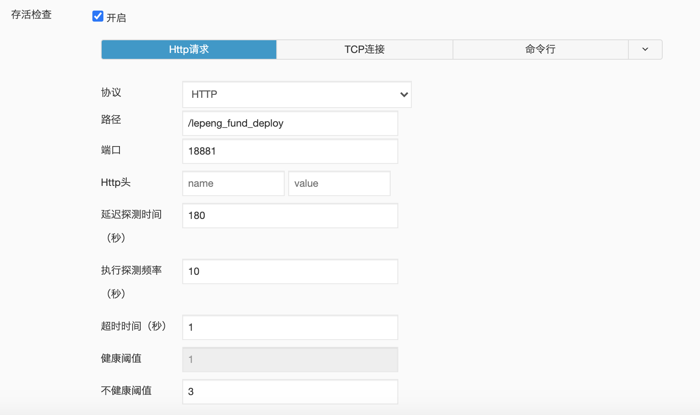Screen dimensions: 700x415
Task: Select the 命令行 tab
Action: click(x=540, y=50)
